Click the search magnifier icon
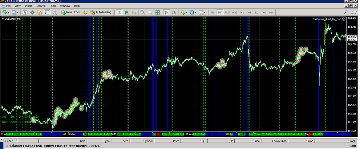360x149 pixels. click(x=346, y=12)
